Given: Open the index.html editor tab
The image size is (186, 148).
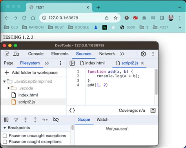Looking at the screenshot, I should [92, 63].
